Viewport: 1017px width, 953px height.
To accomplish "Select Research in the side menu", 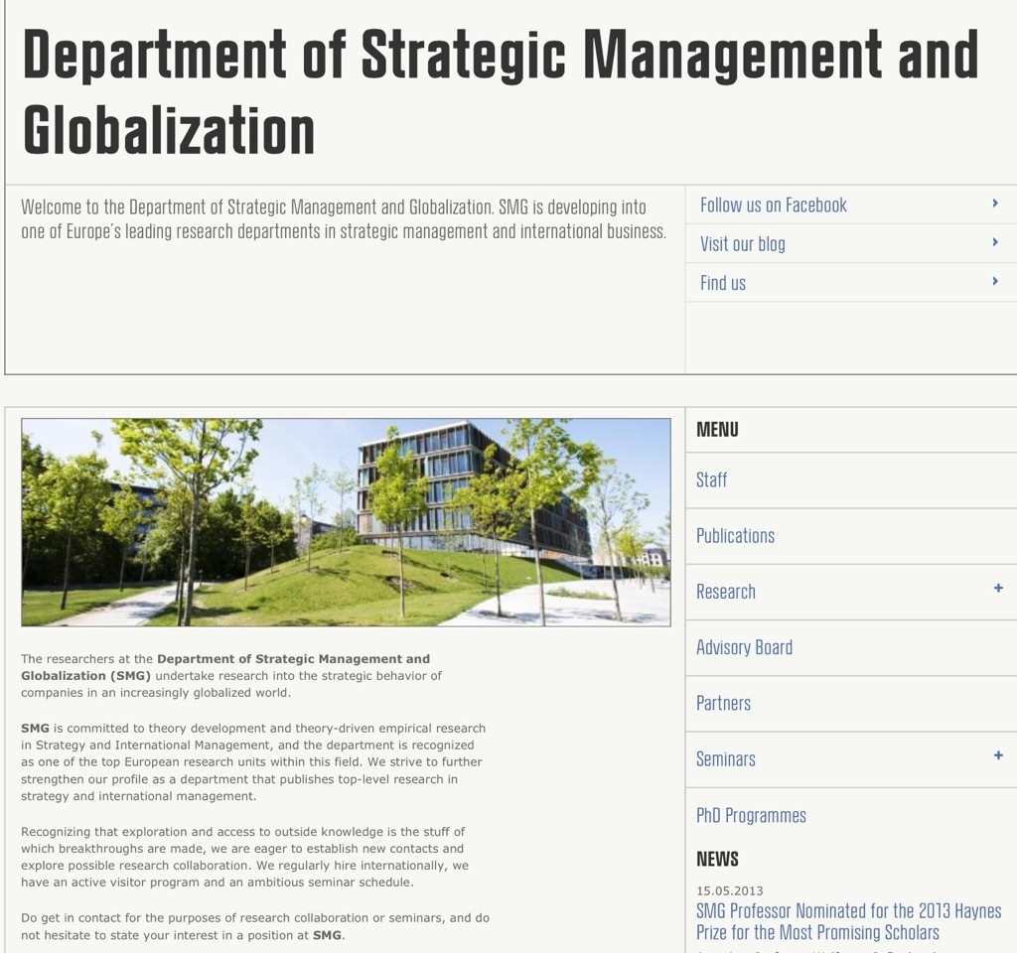I will pyautogui.click(x=725, y=592).
